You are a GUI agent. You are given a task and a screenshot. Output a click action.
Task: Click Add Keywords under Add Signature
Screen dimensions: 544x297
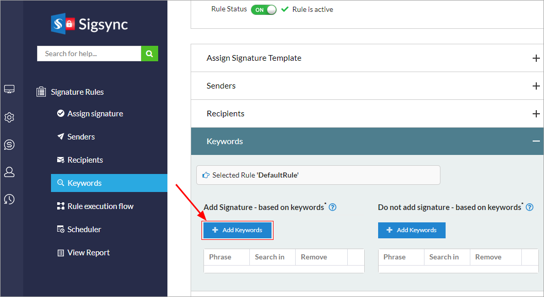click(237, 230)
